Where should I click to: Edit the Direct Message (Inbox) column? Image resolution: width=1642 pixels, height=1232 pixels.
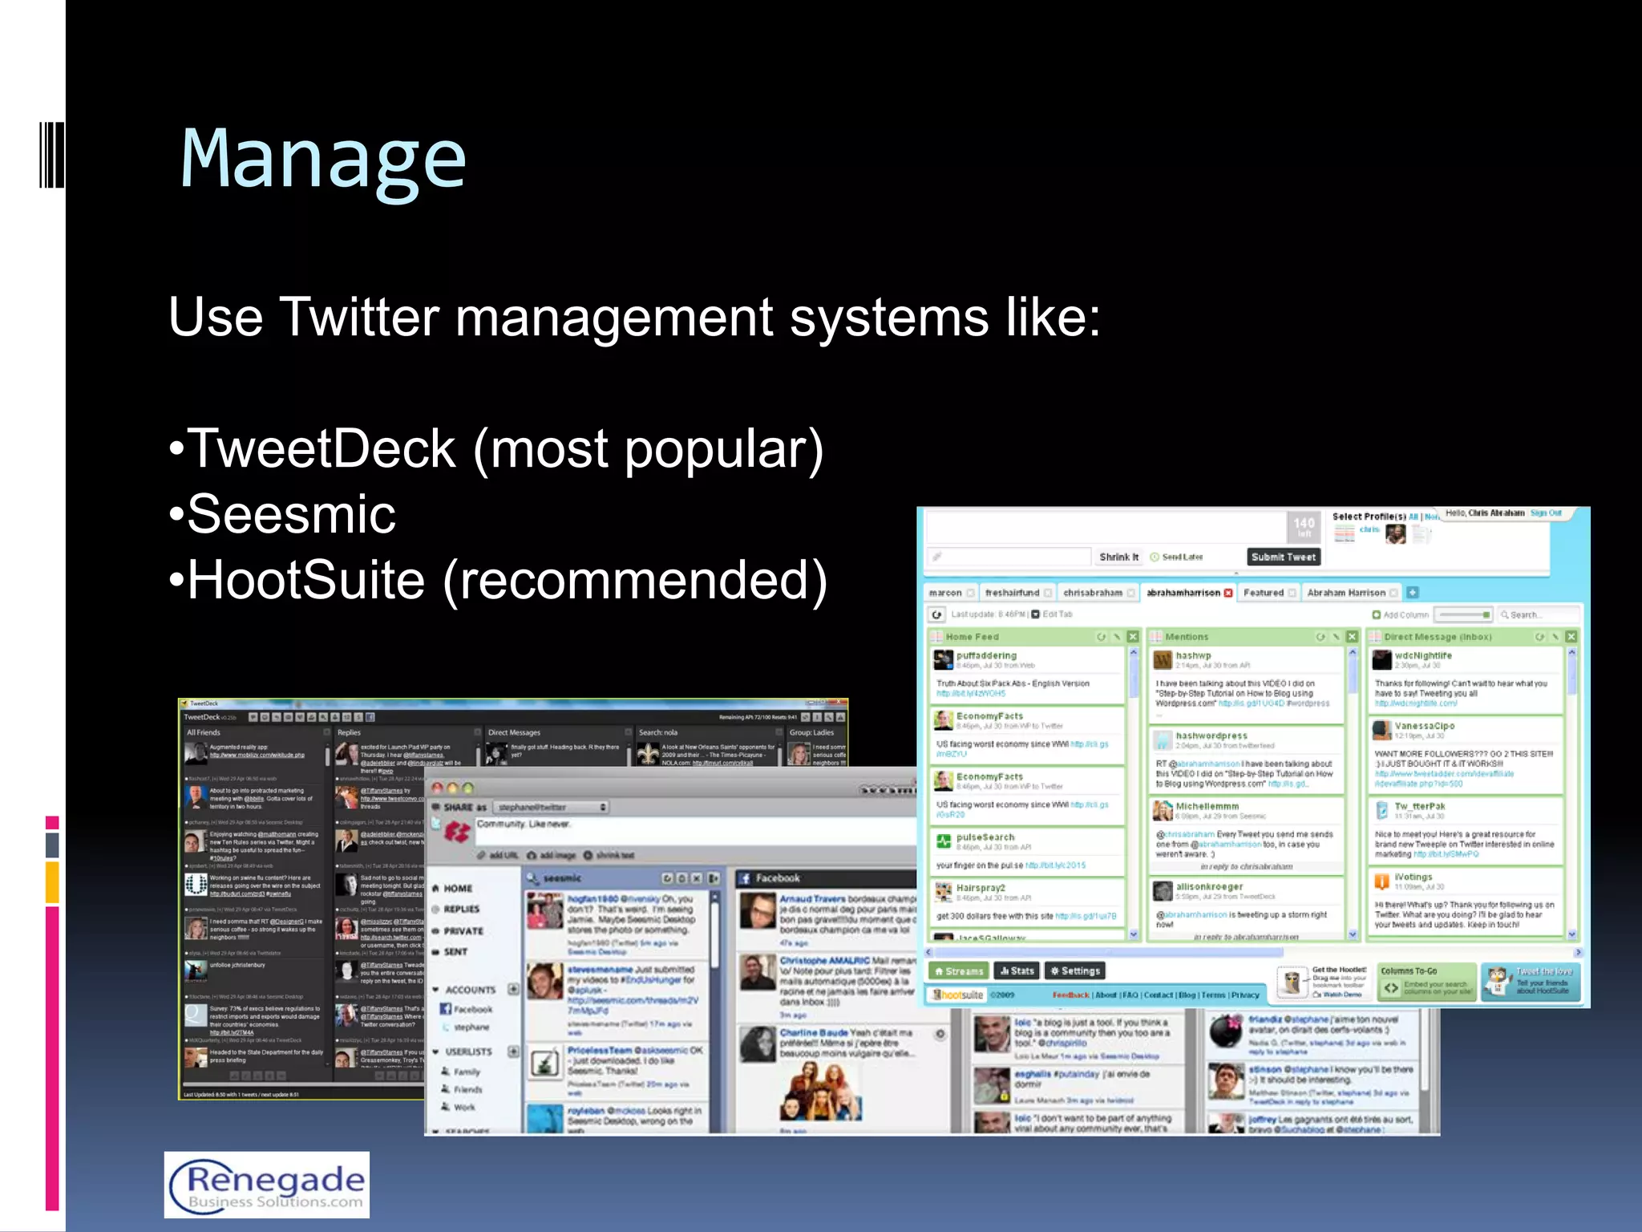pyautogui.click(x=1555, y=637)
